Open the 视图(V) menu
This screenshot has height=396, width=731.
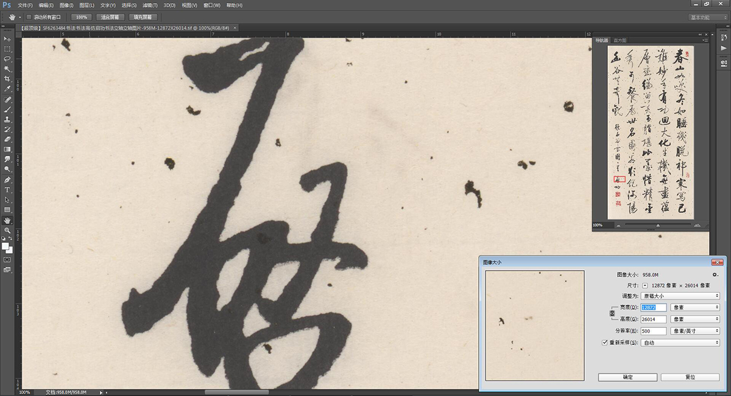click(190, 5)
